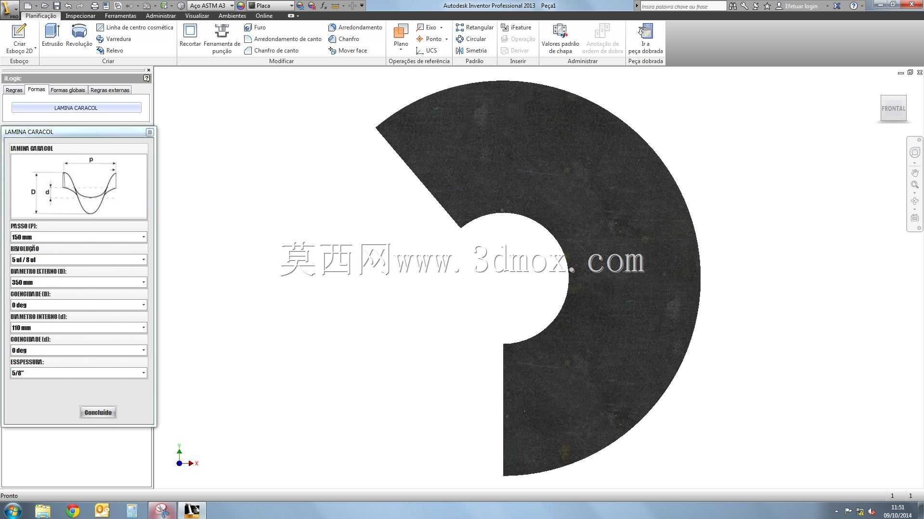Image resolution: width=924 pixels, height=519 pixels.
Task: Select the UCS tool
Action: pos(427,51)
